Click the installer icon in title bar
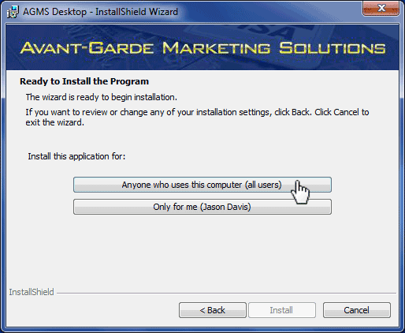 point(13,12)
